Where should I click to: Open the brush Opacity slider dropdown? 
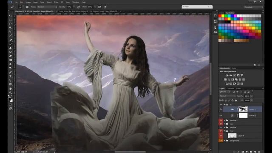coord(74,7)
